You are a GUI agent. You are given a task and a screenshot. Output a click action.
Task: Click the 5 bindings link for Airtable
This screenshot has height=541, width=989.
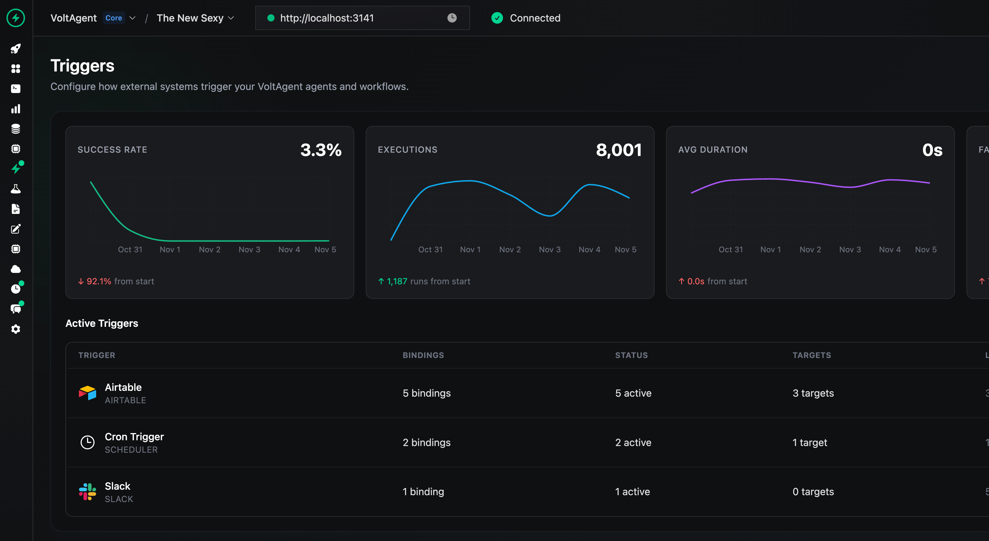(x=426, y=393)
